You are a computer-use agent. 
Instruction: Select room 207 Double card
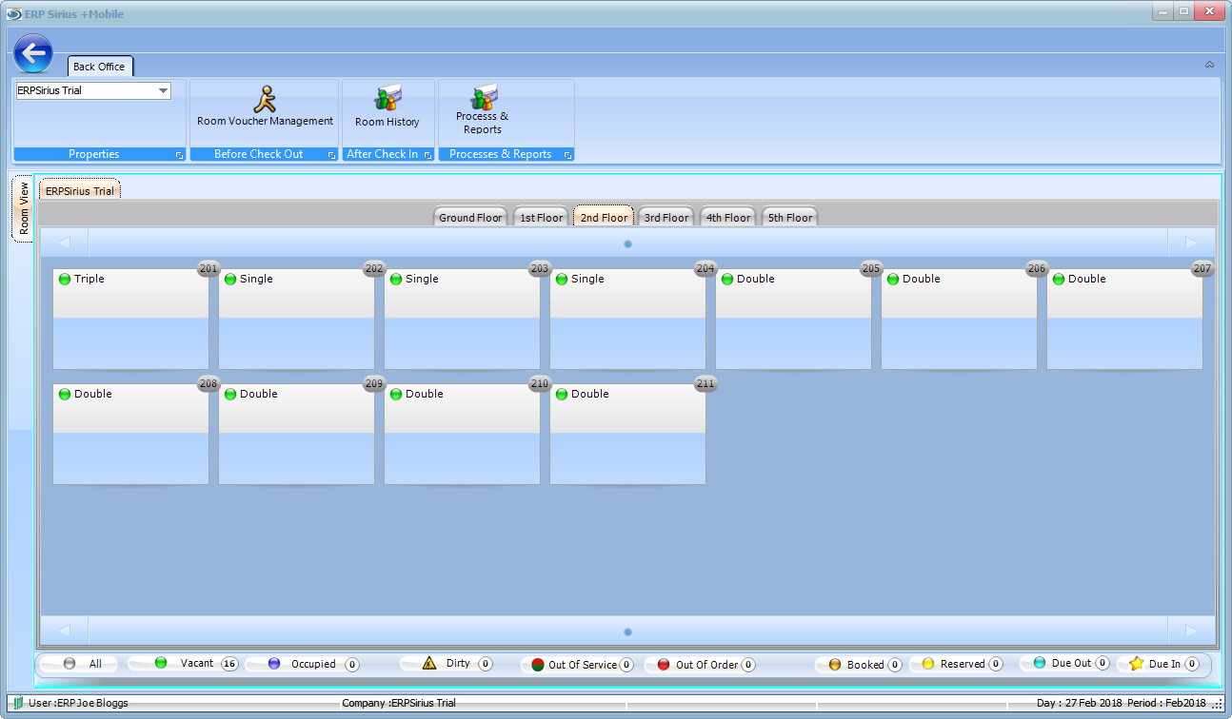pyautogui.click(x=1124, y=319)
